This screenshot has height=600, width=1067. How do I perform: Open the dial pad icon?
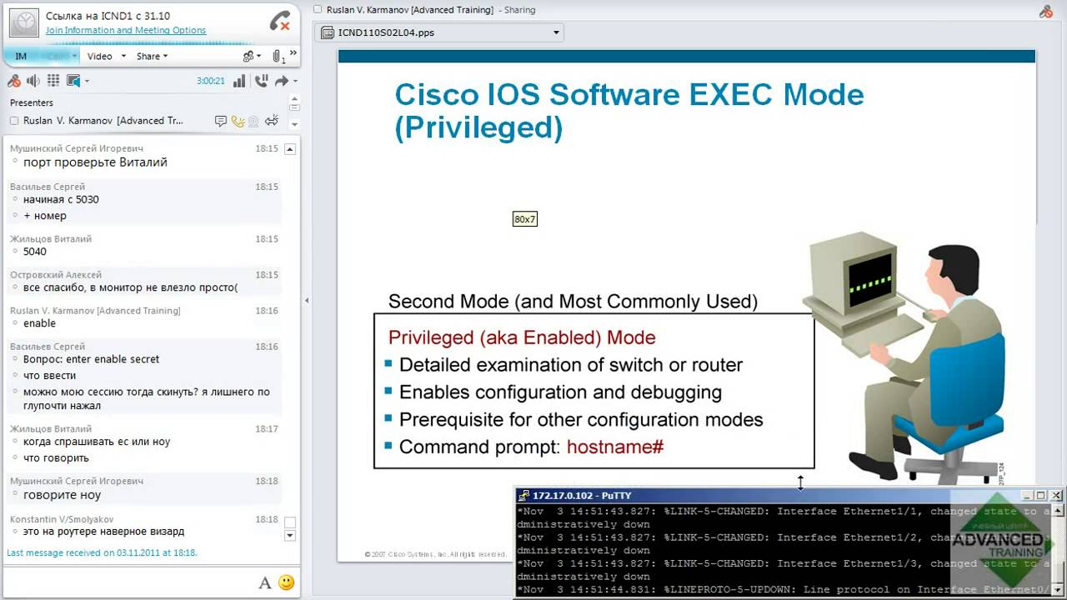tap(53, 81)
